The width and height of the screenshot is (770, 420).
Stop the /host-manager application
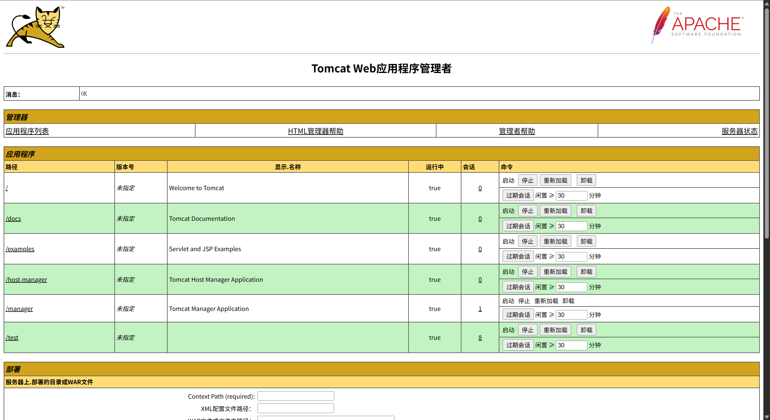(528, 272)
